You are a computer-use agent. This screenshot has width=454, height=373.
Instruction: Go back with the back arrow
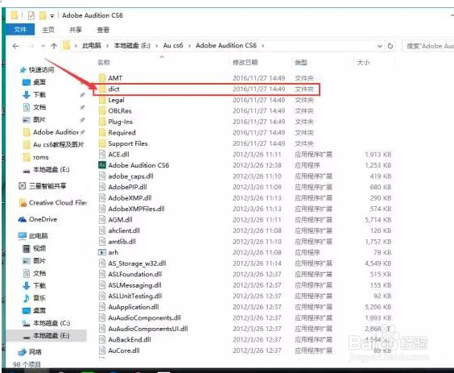[x=16, y=46]
